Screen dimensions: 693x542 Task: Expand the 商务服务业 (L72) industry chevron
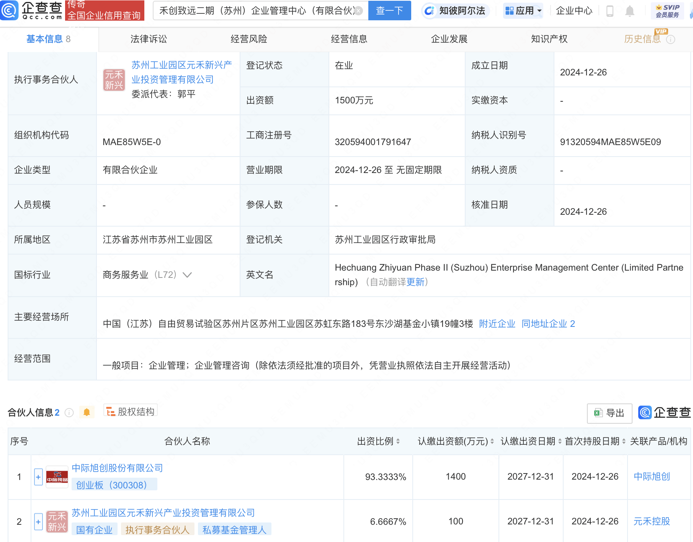[x=187, y=275]
